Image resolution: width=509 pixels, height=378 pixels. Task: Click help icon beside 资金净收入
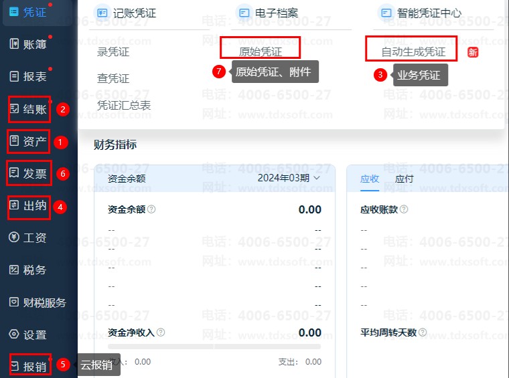click(161, 332)
